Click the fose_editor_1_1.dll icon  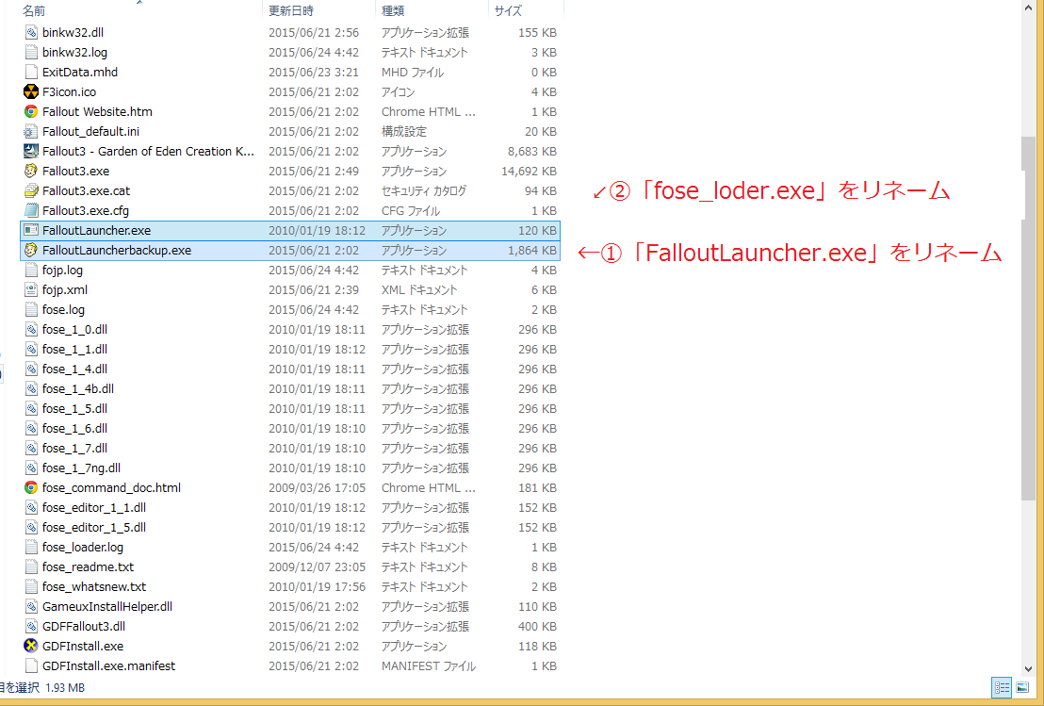(31, 507)
